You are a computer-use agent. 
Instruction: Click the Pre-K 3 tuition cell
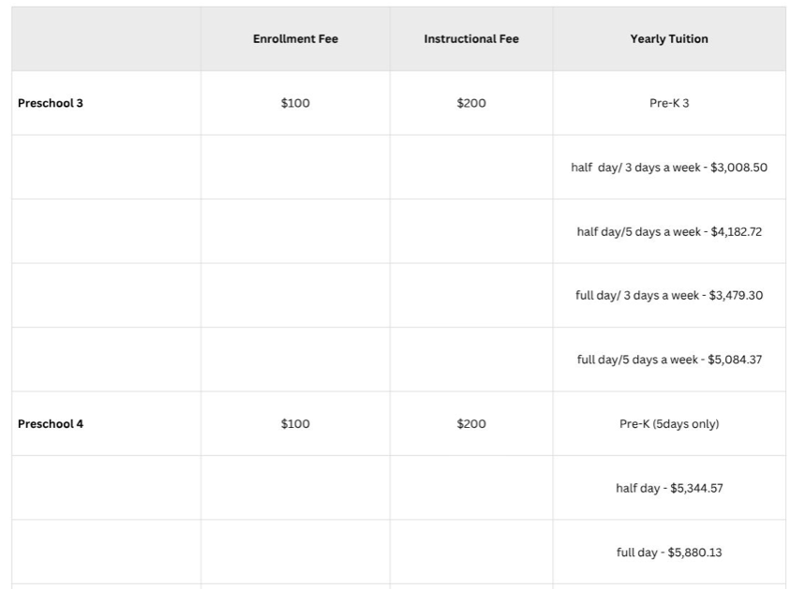click(x=669, y=103)
